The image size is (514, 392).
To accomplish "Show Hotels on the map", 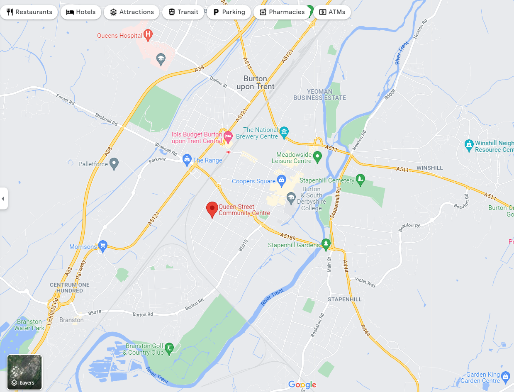I will coord(81,12).
